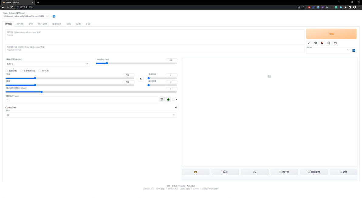Screen dimensions: 362x198
Task: Select the 文生图 tab
Action: pos(8,24)
